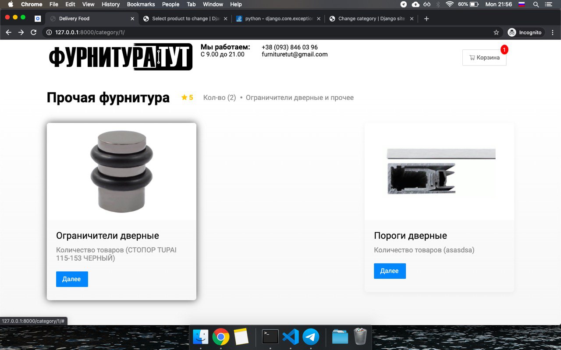The width and height of the screenshot is (561, 350).
Task: Close the Delivery Food tab
Action: point(133,19)
